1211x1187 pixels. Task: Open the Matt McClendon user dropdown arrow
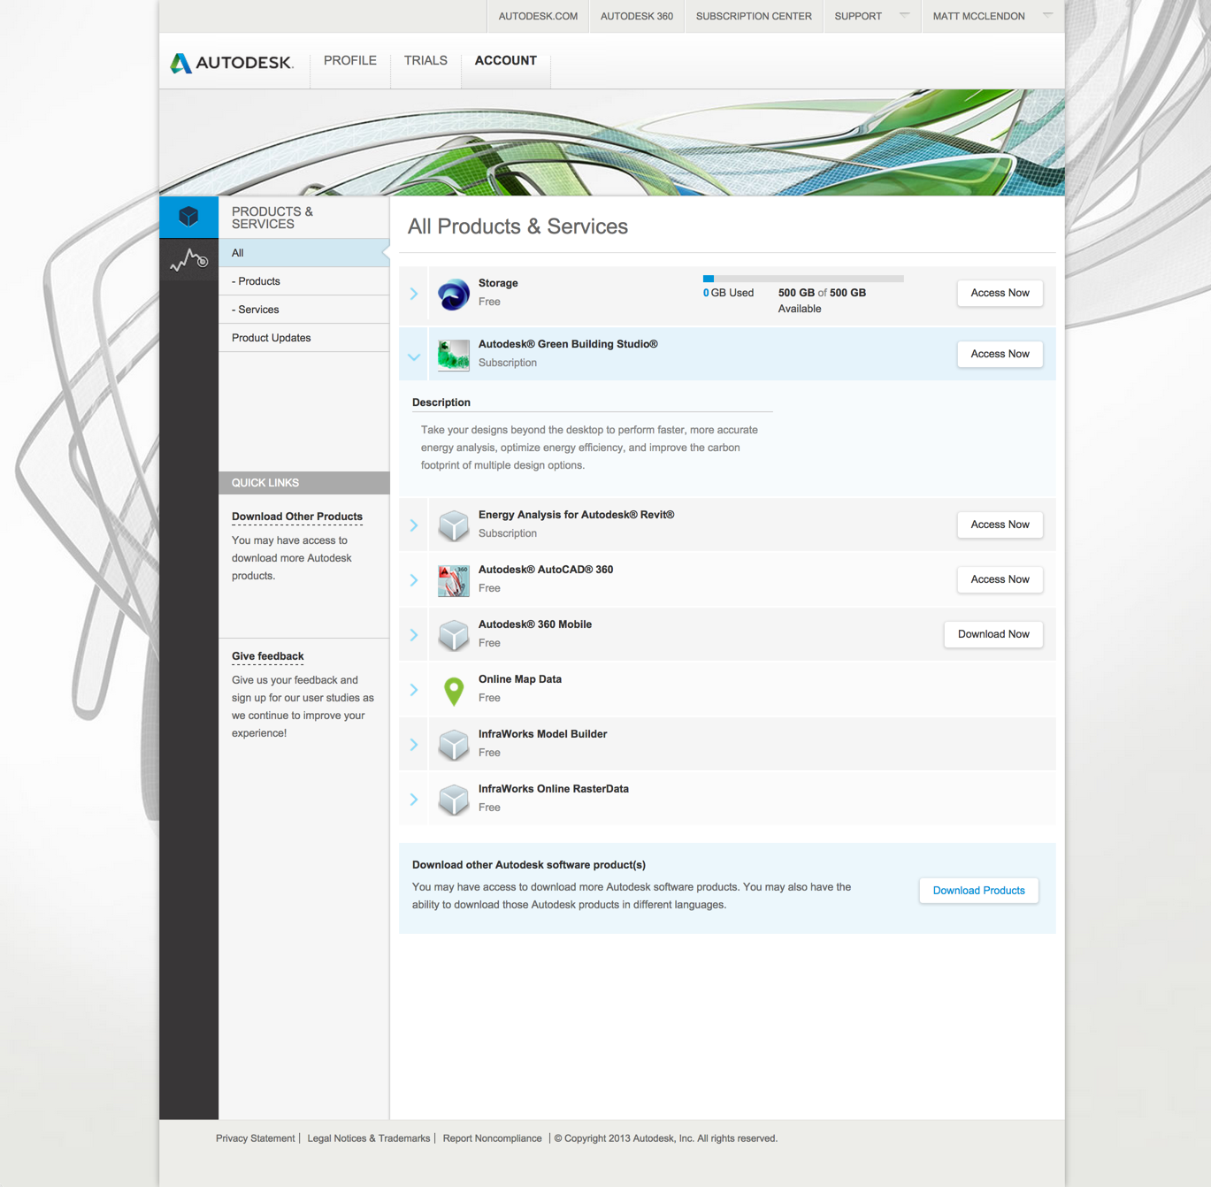[x=1047, y=15]
